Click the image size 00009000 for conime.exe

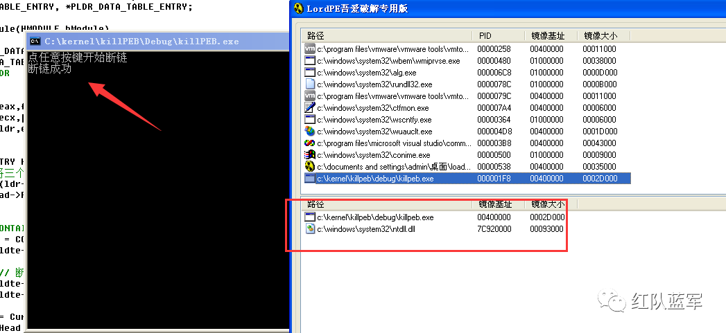click(600, 155)
